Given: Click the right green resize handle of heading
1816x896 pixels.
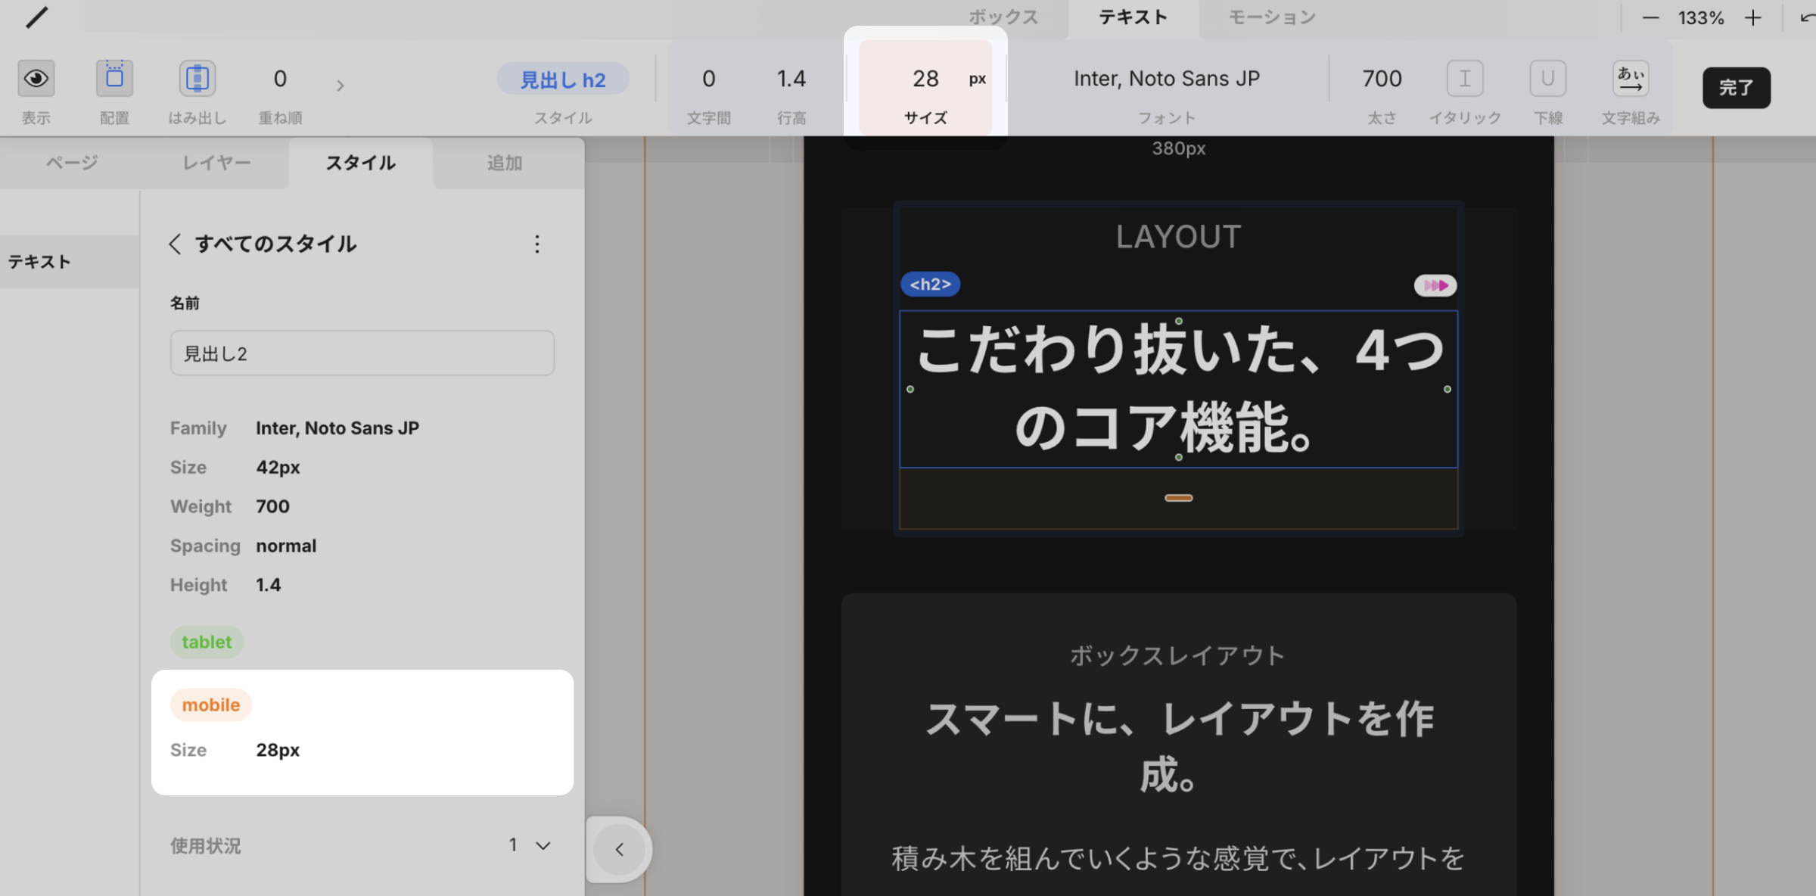Looking at the screenshot, I should (1448, 389).
